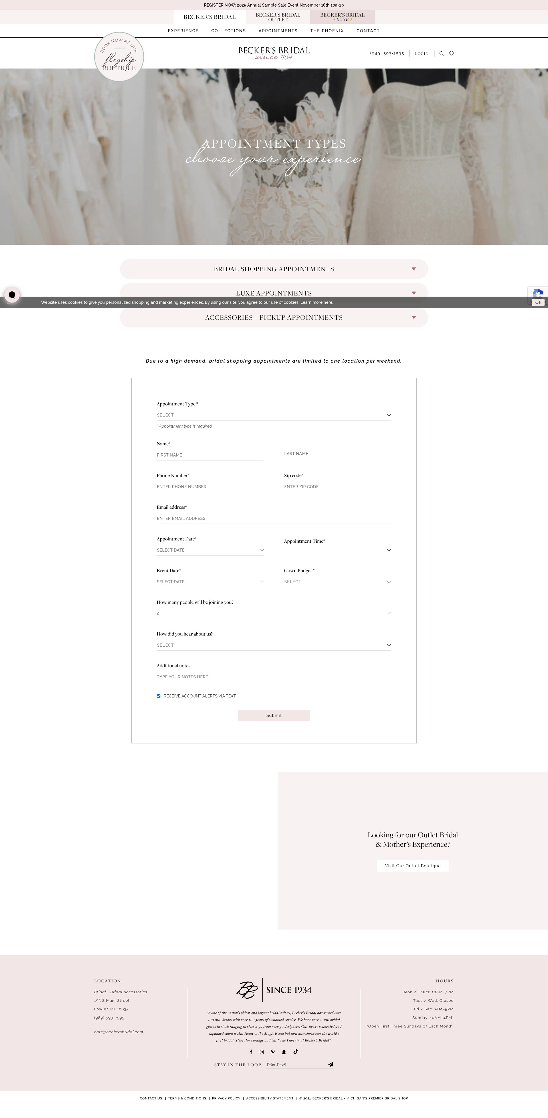Click the TikTok icon in footer
Screen dimensions: 548x1118
(295, 1051)
